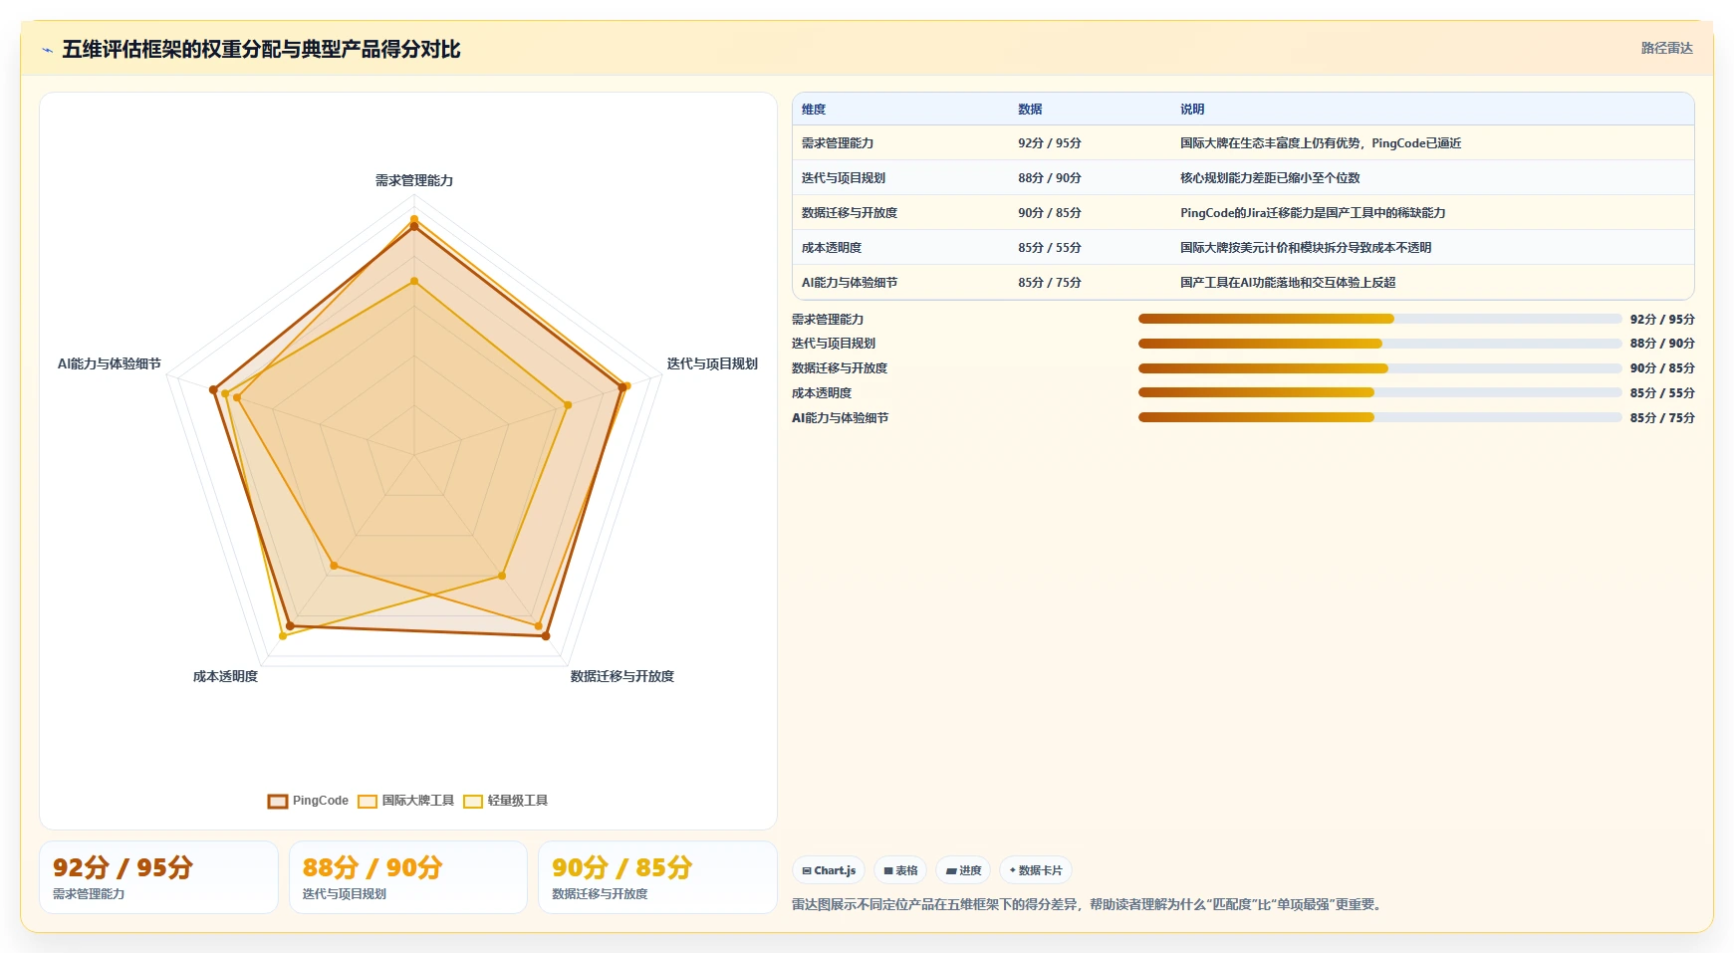Click the 数据迁移与开放度 radar axis label

(622, 676)
